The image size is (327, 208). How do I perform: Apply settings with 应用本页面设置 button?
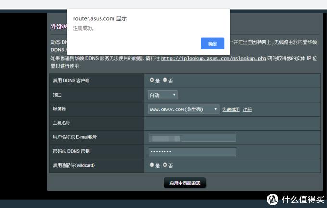(185, 183)
